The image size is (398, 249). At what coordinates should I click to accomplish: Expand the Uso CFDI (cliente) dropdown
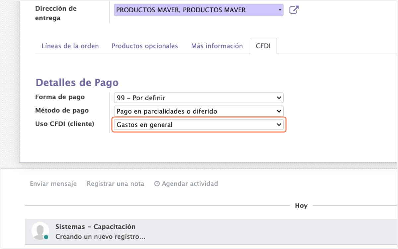pos(199,125)
